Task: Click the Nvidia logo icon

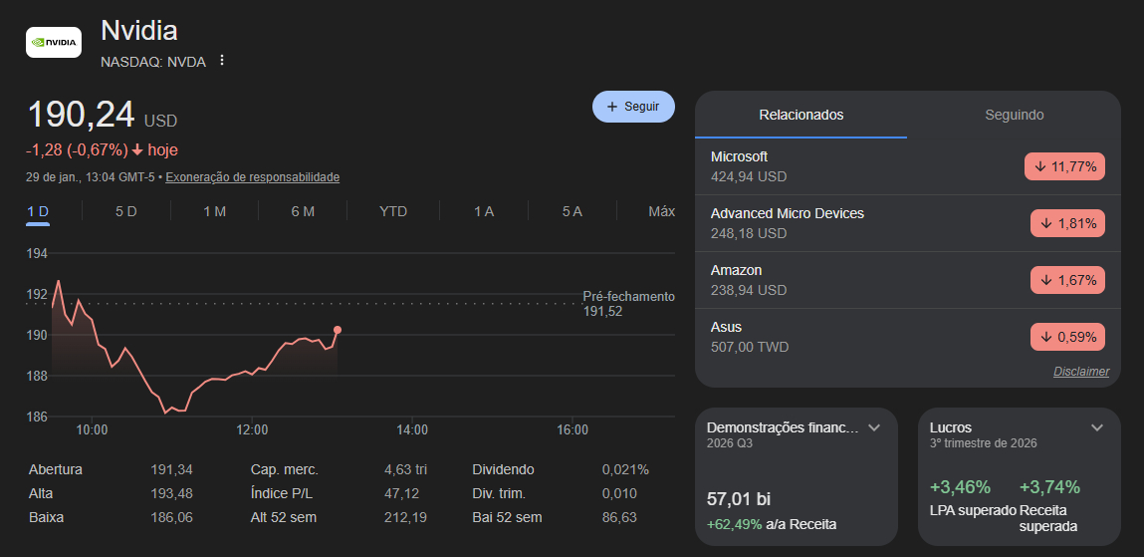Action: coord(54,42)
